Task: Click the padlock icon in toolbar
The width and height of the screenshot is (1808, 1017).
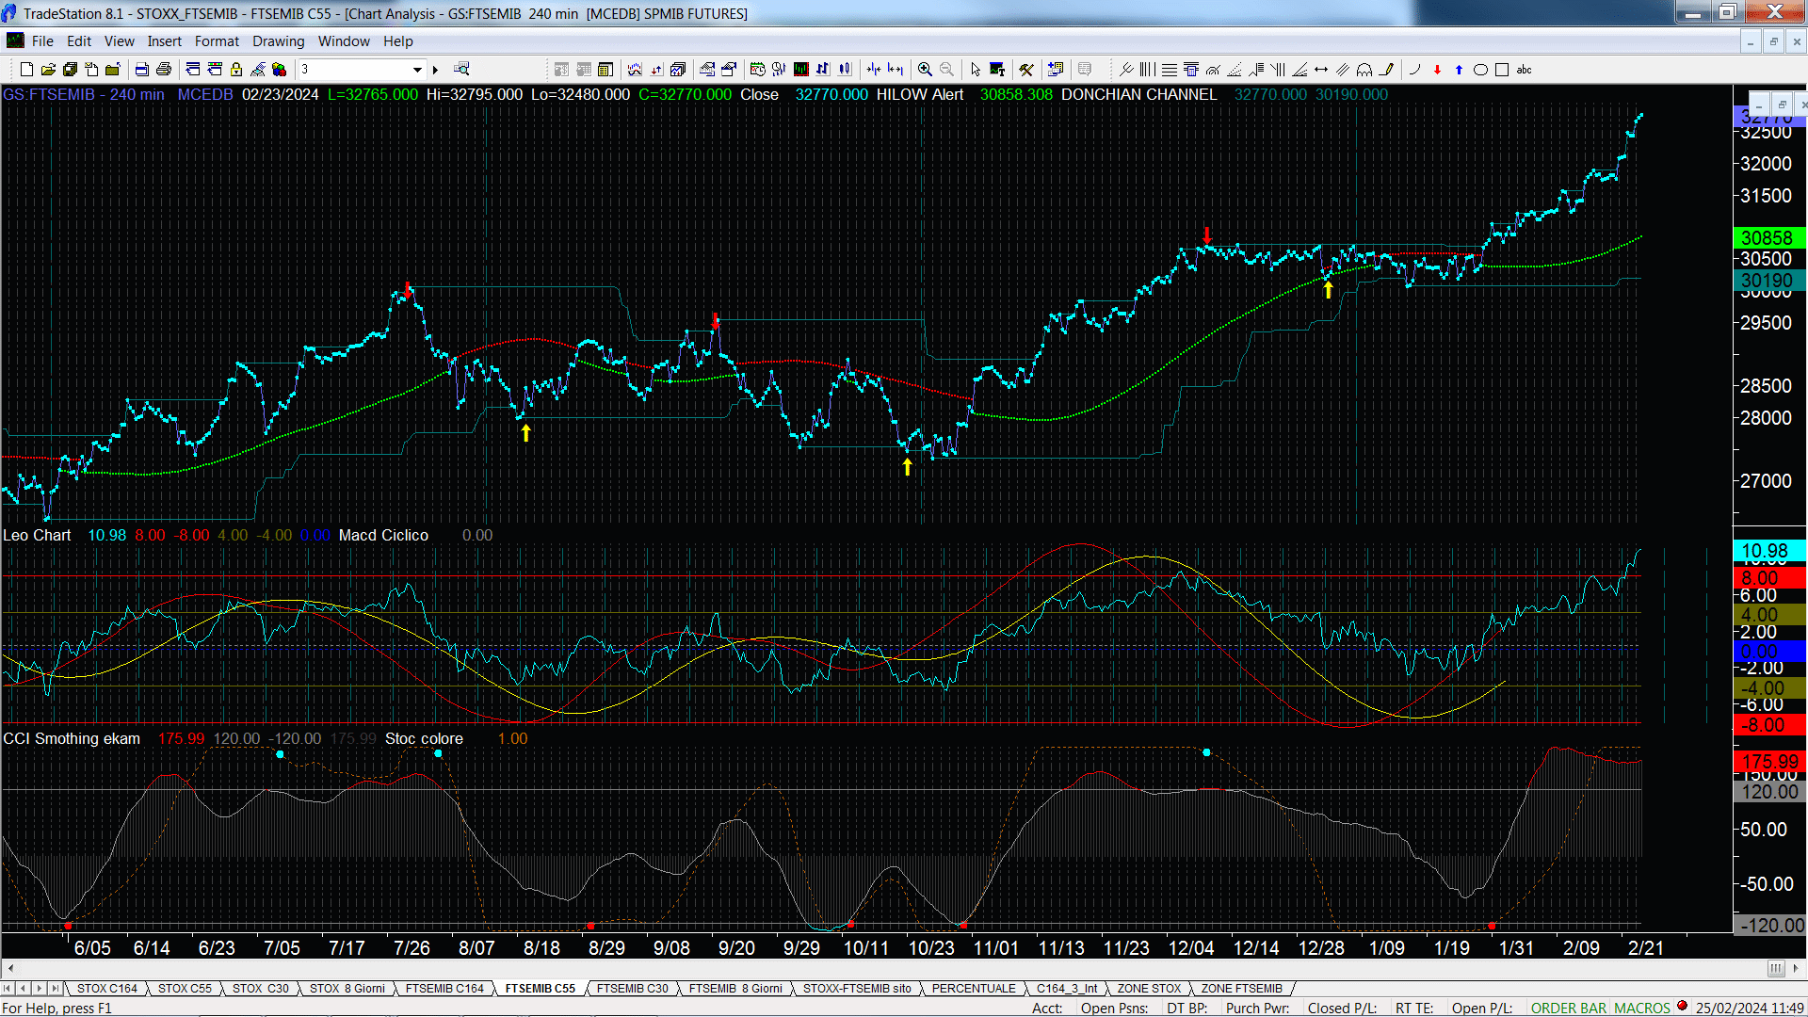Action: click(x=236, y=69)
